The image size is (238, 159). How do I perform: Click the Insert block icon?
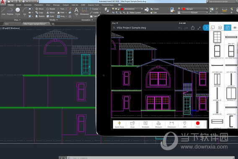coord(147,10)
